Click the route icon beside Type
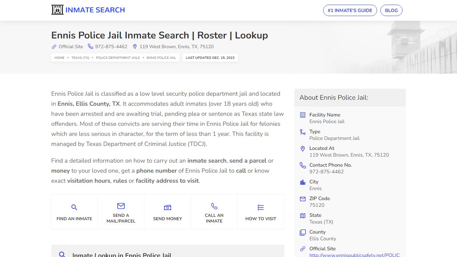 pos(303,132)
